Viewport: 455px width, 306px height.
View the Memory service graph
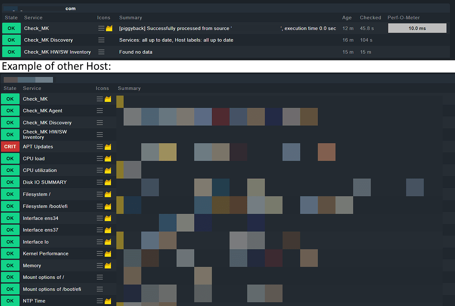[108, 265]
